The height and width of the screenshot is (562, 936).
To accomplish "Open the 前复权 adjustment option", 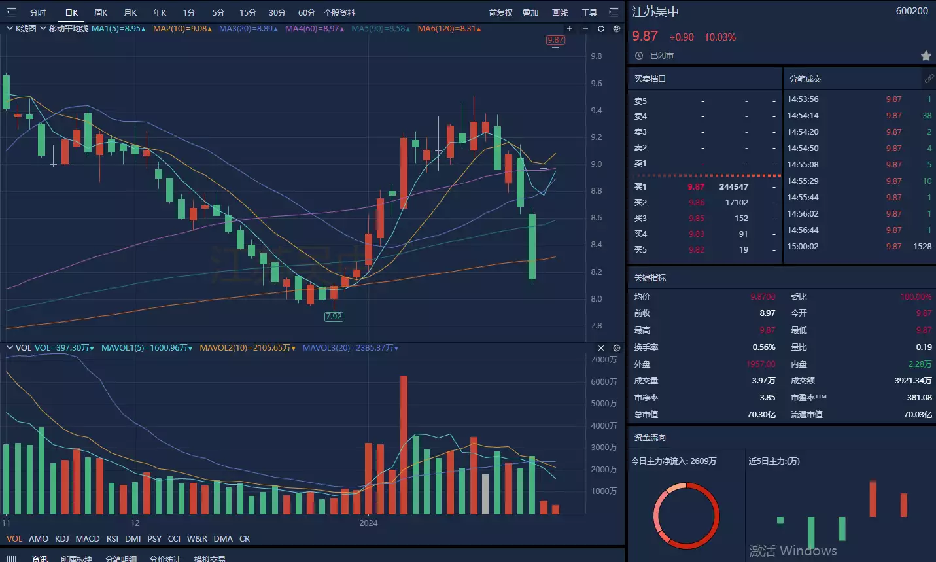I will tap(500, 12).
